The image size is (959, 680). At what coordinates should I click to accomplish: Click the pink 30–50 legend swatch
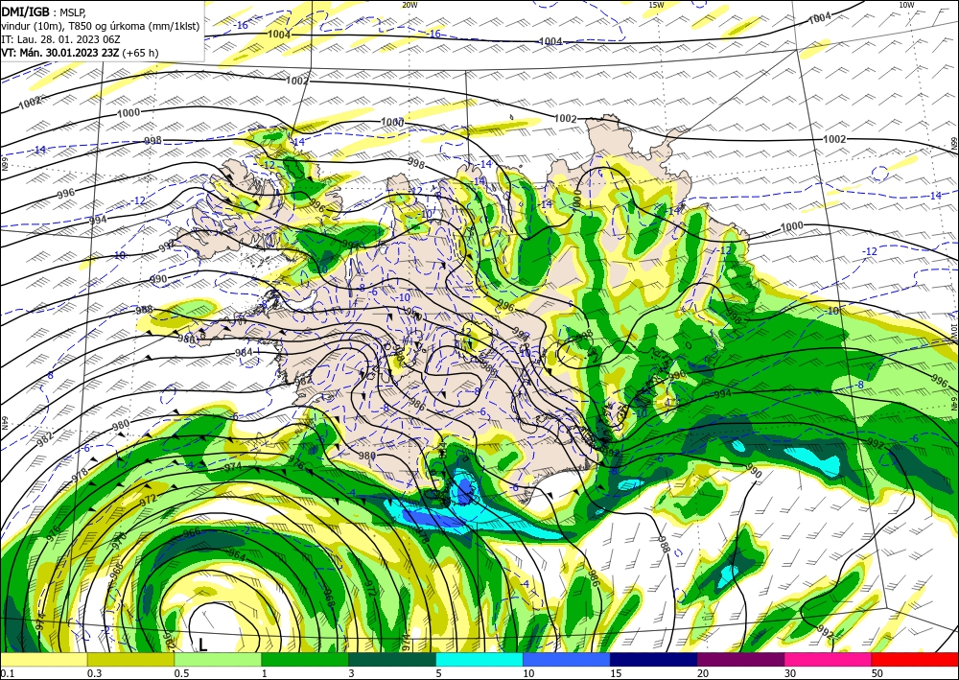click(828, 659)
